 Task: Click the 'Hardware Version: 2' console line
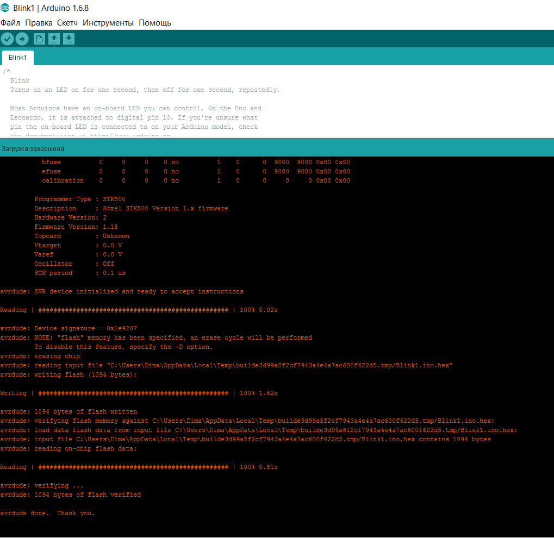[x=70, y=217]
